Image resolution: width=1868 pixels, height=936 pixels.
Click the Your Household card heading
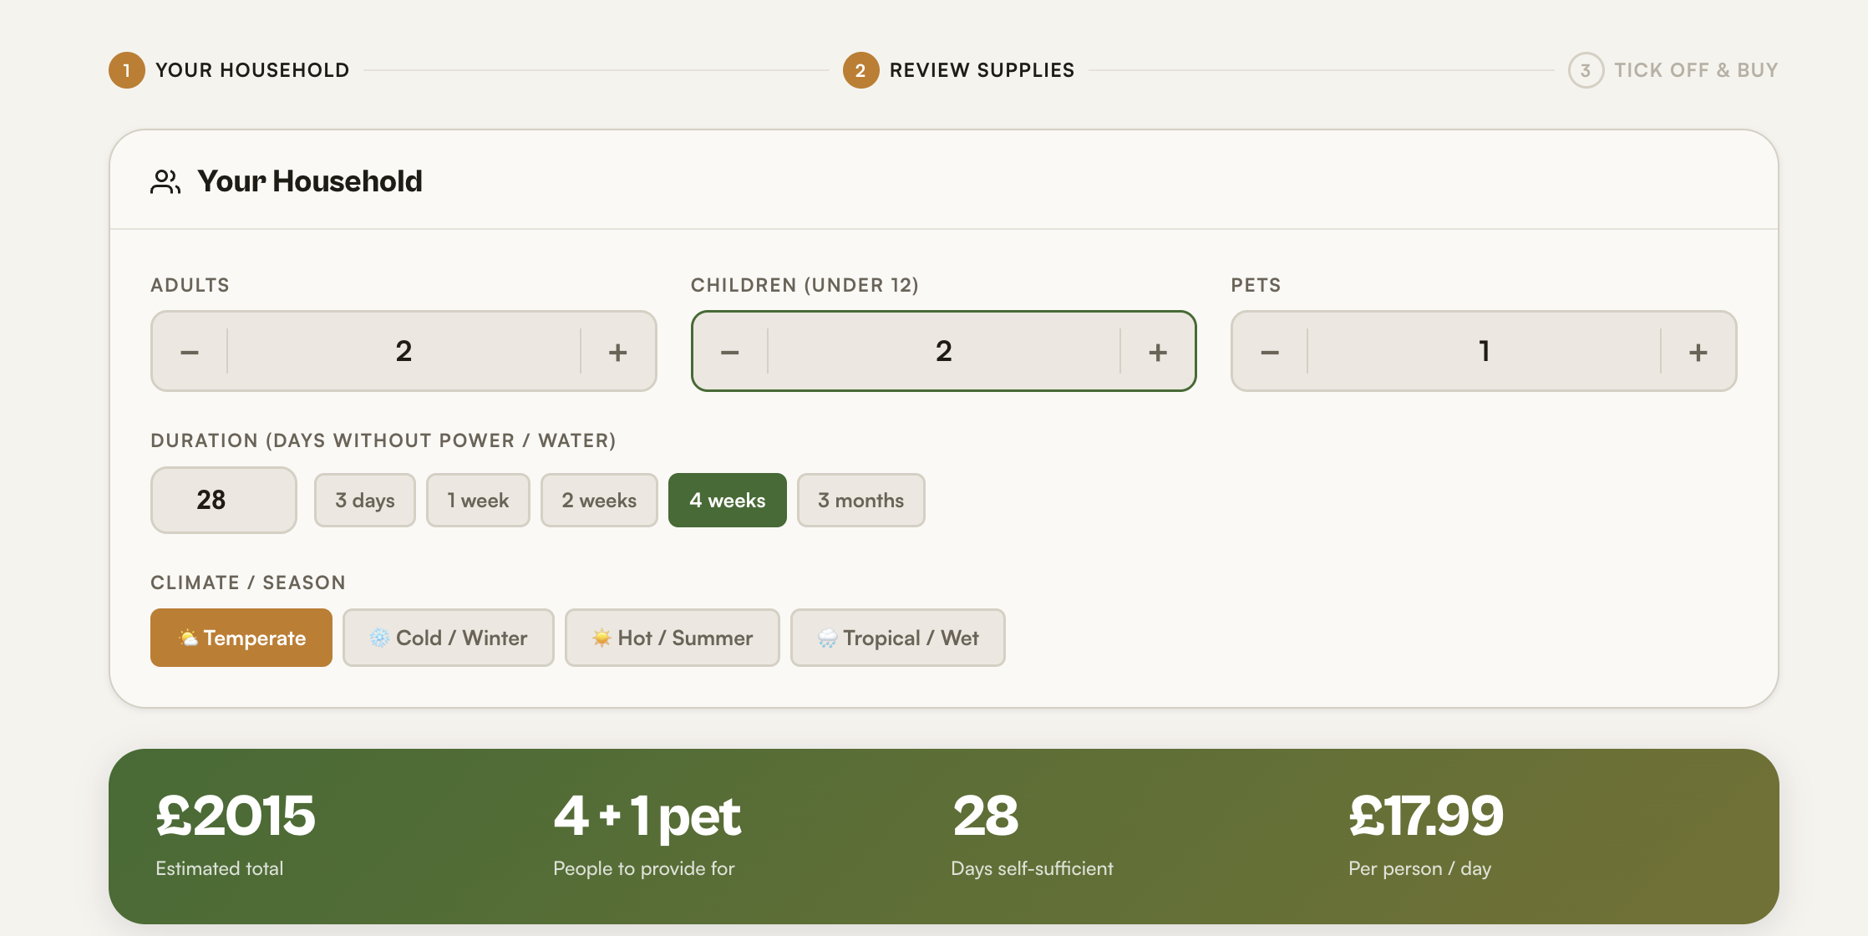coord(310,181)
